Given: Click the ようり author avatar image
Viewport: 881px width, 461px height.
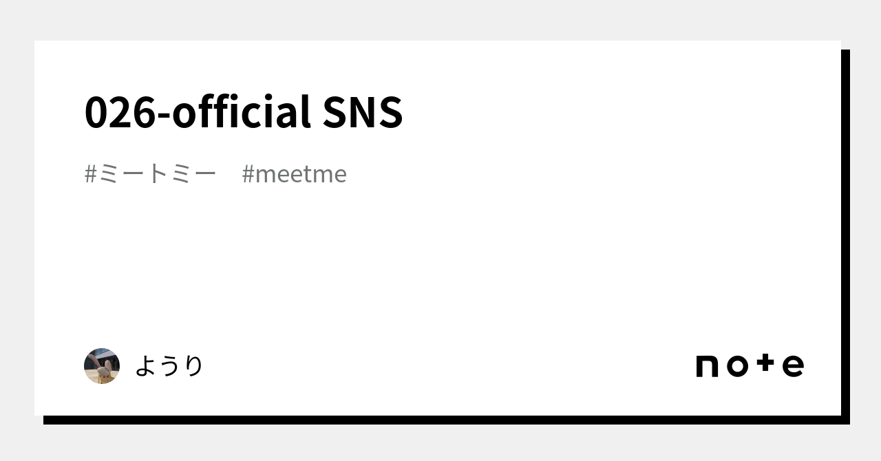Looking at the screenshot, I should pos(102,366).
